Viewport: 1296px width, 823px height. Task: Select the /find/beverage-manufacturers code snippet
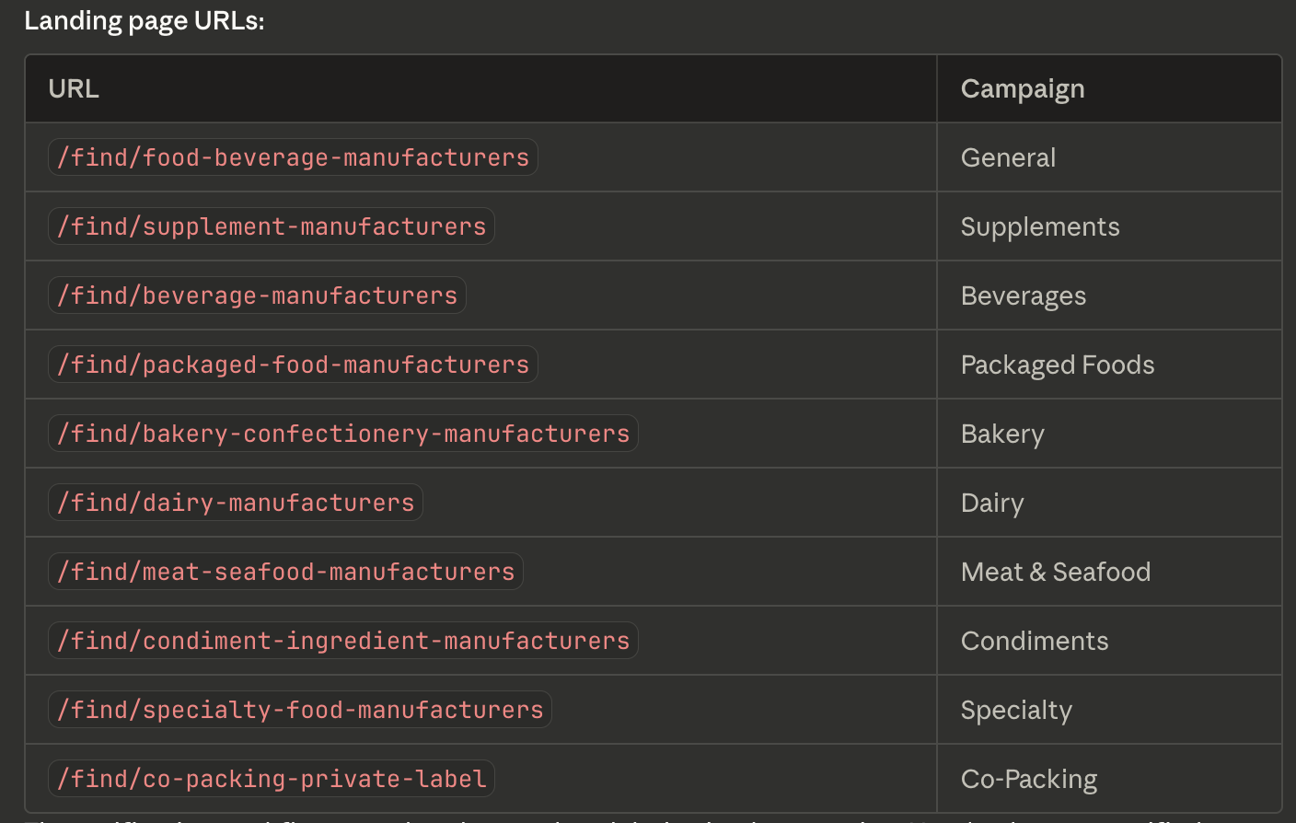click(x=257, y=296)
